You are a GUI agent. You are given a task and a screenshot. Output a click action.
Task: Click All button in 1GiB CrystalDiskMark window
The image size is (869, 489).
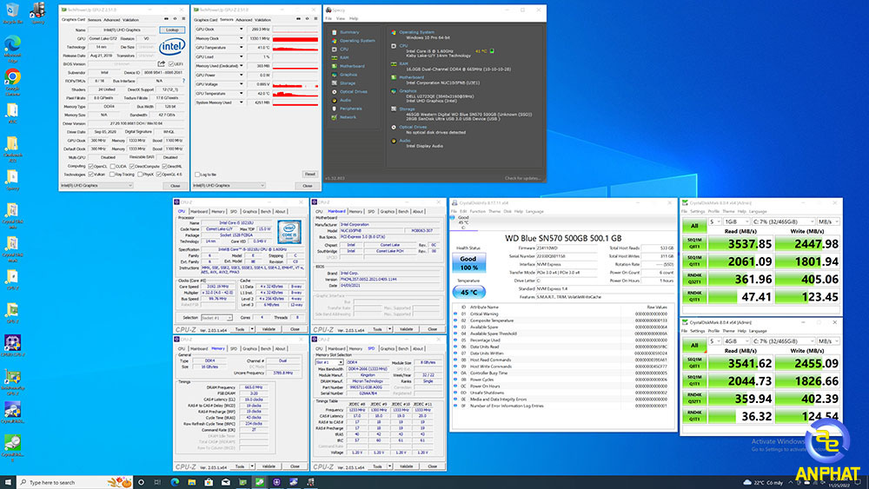693,226
